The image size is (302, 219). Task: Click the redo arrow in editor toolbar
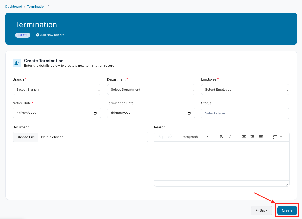point(170,137)
